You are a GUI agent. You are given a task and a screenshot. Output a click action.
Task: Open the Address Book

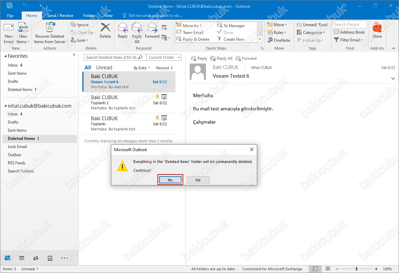pos(349,32)
